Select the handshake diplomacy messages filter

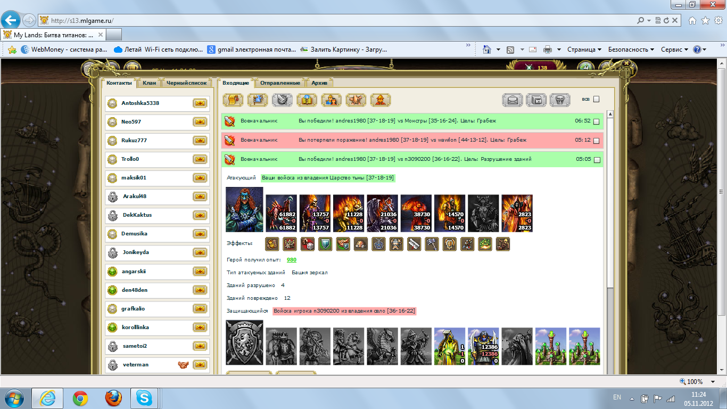(356, 100)
